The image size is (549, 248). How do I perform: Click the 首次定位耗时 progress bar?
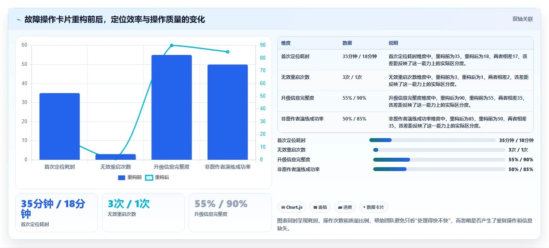tap(432, 140)
